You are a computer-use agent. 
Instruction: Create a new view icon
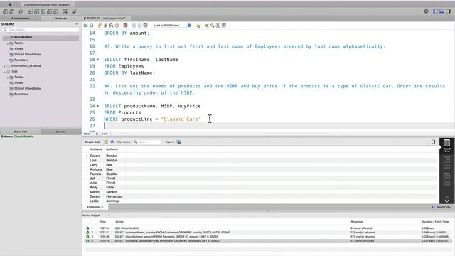[43, 11]
